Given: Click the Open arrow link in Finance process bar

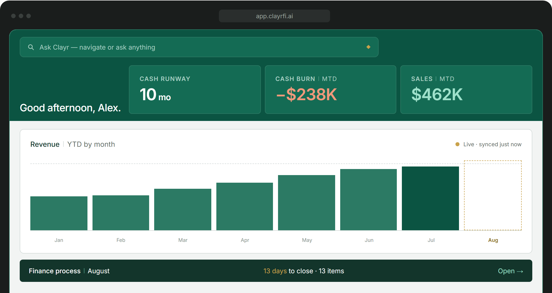Looking at the screenshot, I should [x=510, y=271].
